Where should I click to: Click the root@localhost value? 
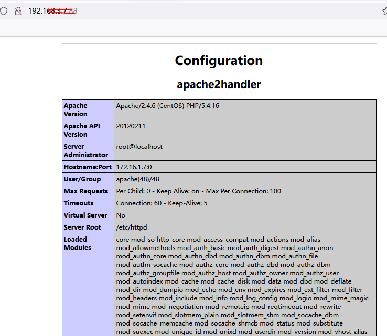coord(139,147)
